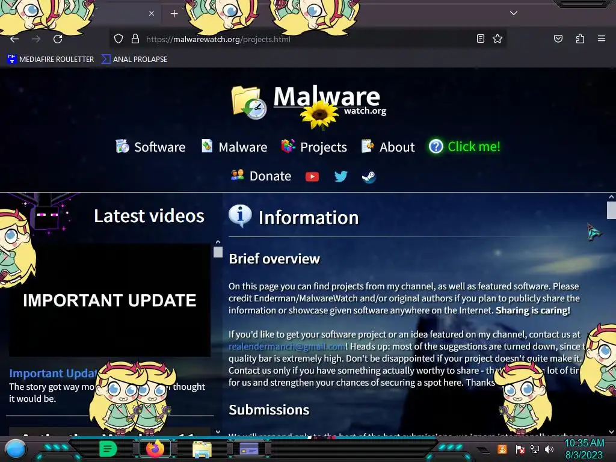Image resolution: width=616 pixels, height=462 pixels.
Task: Open the taskbar clock showing 10:35 AM
Action: click(x=584, y=449)
